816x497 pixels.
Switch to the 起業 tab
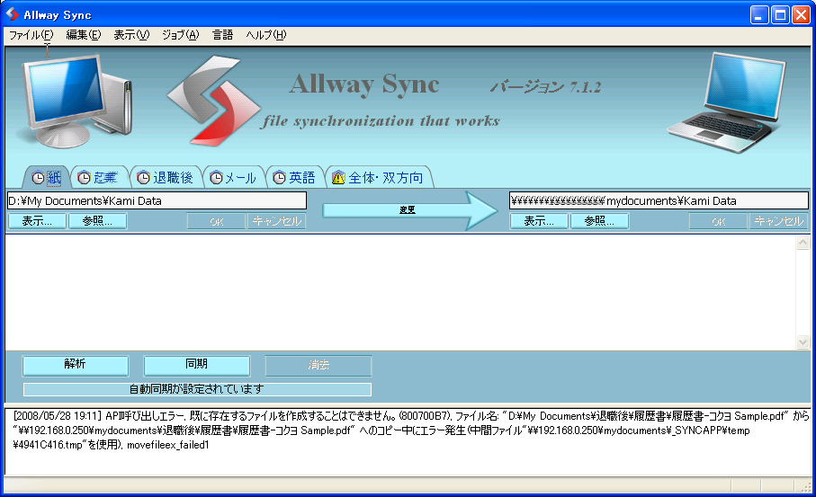click(97, 178)
